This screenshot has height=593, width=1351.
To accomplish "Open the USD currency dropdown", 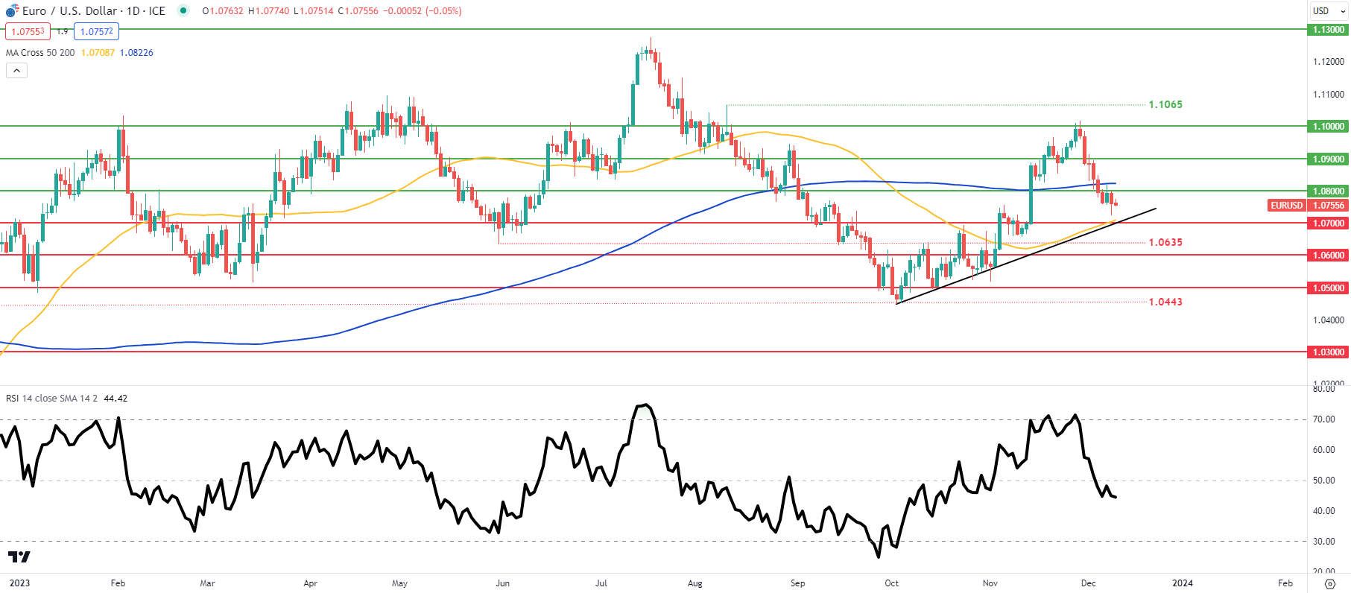I will pos(1329,10).
